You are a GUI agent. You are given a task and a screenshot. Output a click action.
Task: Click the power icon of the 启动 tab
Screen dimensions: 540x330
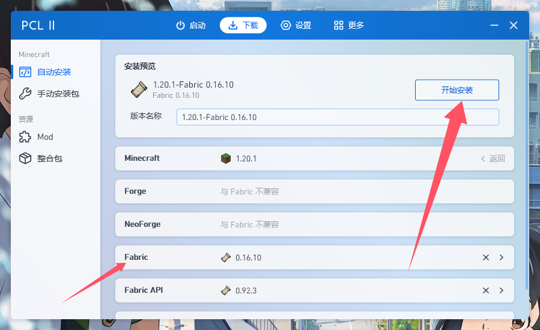(180, 25)
